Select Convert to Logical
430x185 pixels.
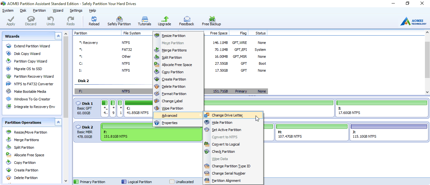pos(233,144)
